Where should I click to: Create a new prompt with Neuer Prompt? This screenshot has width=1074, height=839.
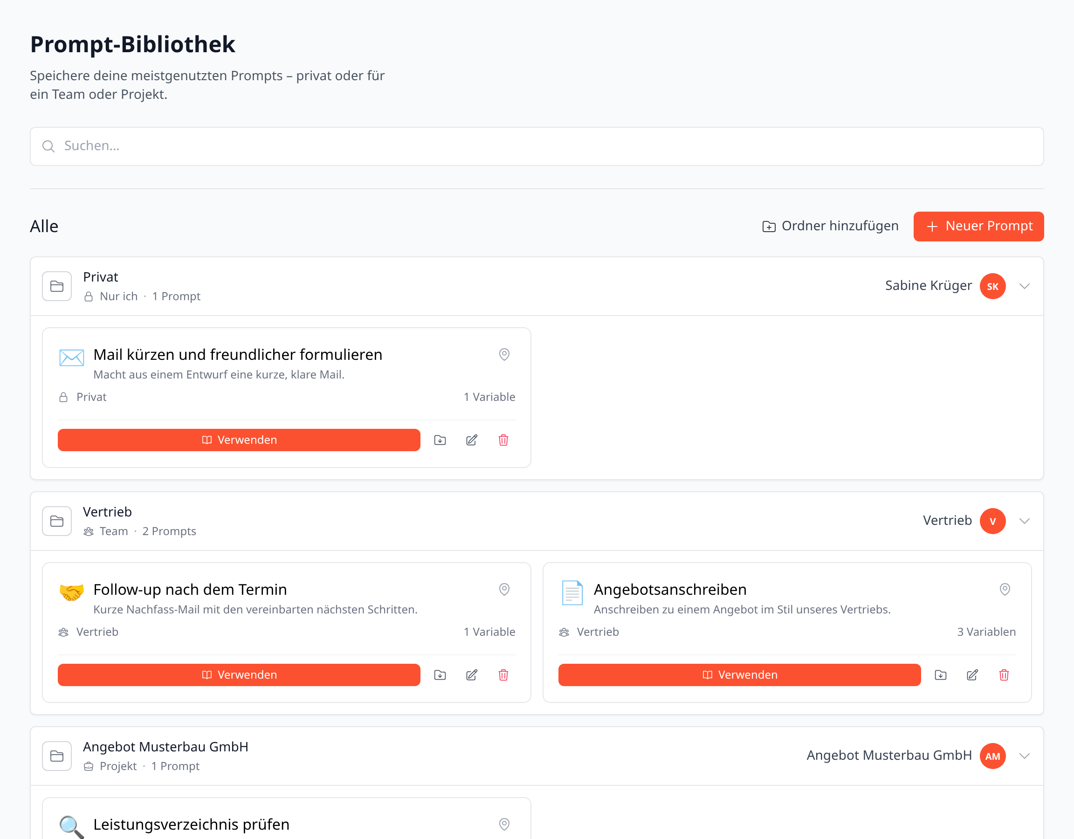tap(978, 226)
